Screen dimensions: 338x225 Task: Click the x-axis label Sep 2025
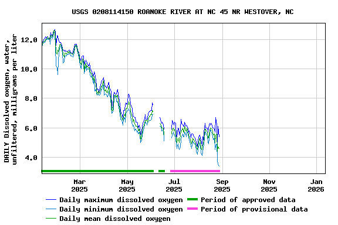coord(222,185)
